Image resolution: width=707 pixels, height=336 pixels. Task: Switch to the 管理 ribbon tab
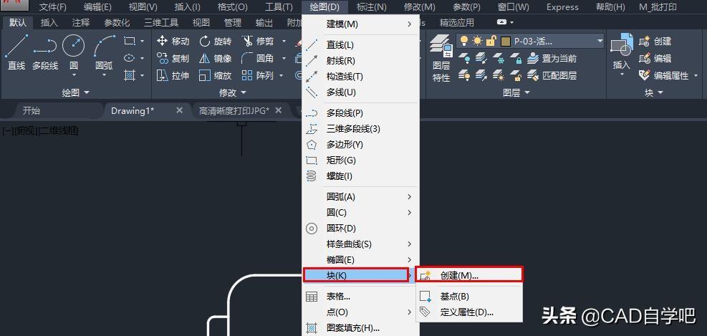[x=232, y=22]
